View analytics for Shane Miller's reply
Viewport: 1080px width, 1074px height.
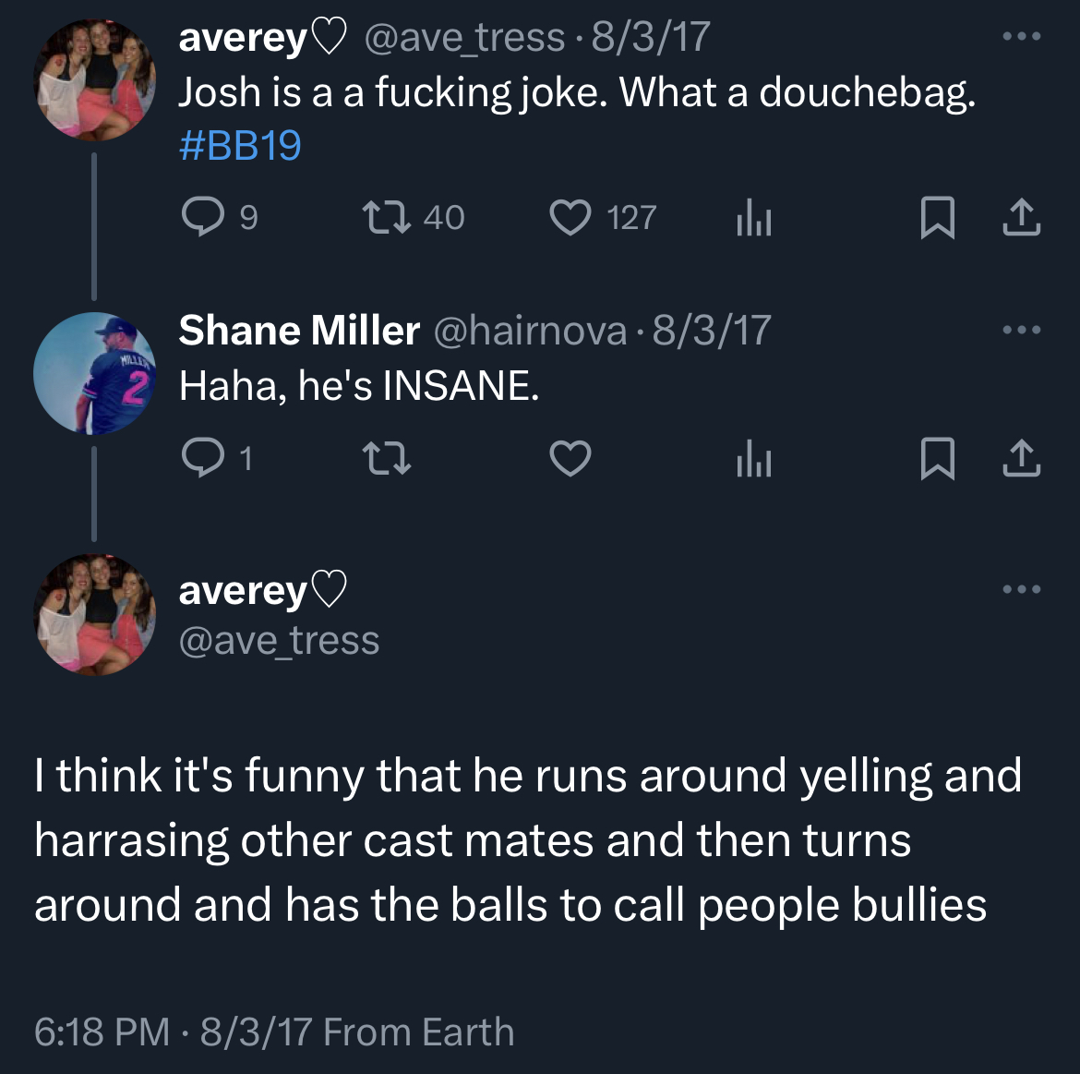point(753,459)
